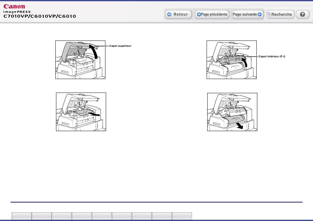
Task: Advance with the Page suivante button
Action: point(247,14)
